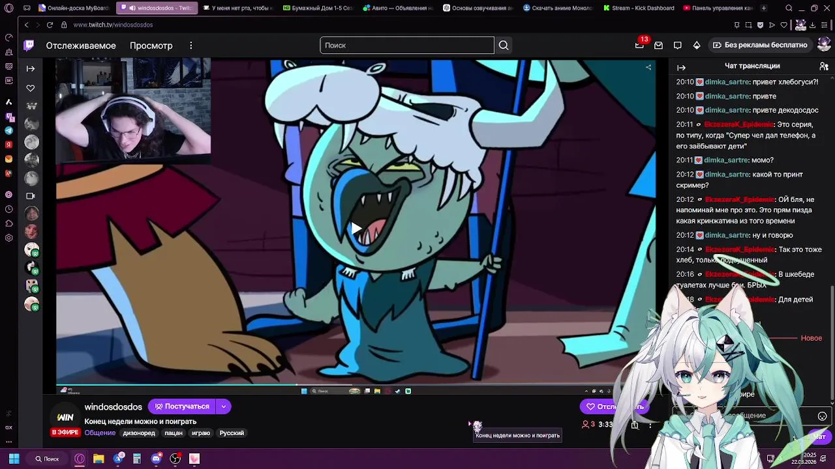Open the Bits diamond icon

pyautogui.click(x=696, y=45)
